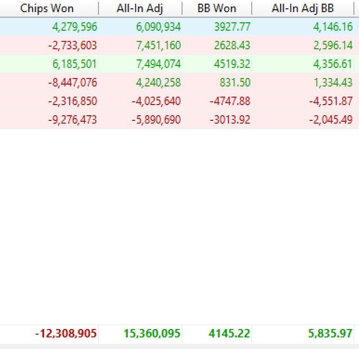Click the -8,447,076 chips won cell

click(x=72, y=83)
